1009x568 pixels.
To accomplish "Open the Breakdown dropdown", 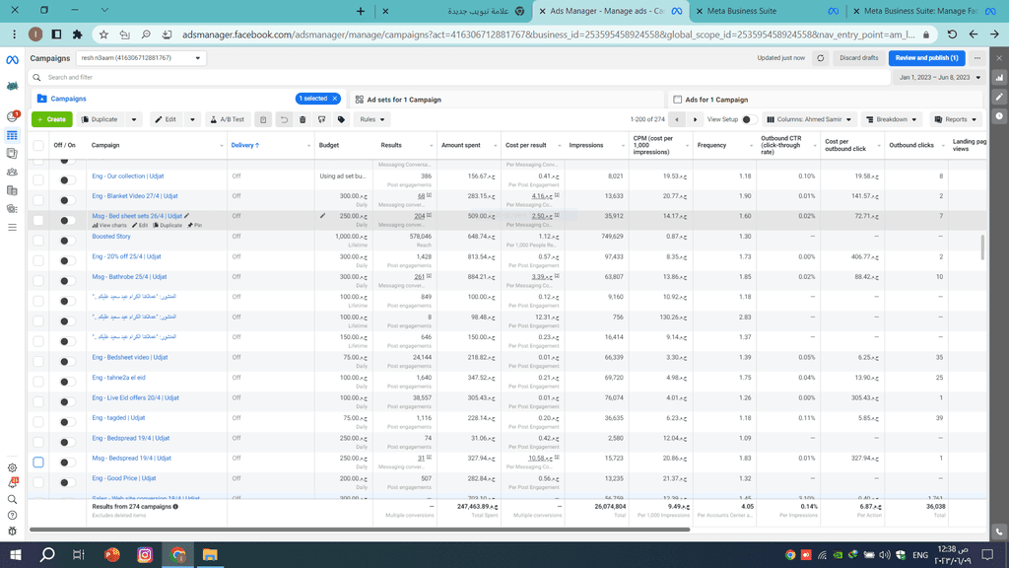I will [x=891, y=119].
